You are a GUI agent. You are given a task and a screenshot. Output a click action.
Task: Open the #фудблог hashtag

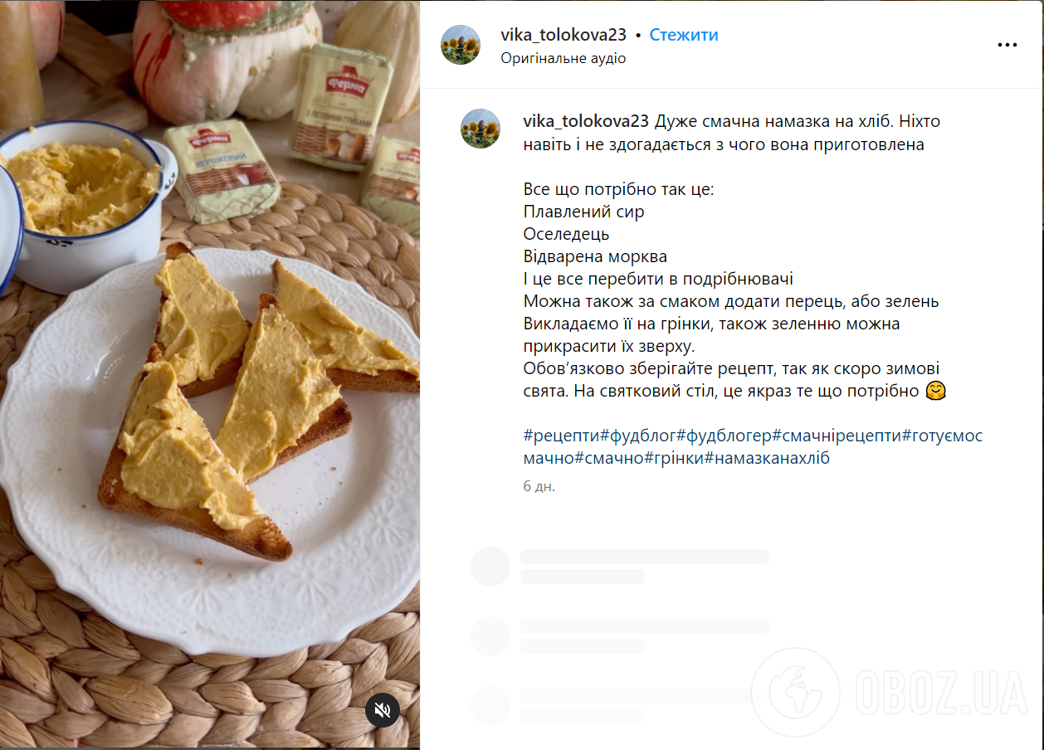(x=637, y=436)
